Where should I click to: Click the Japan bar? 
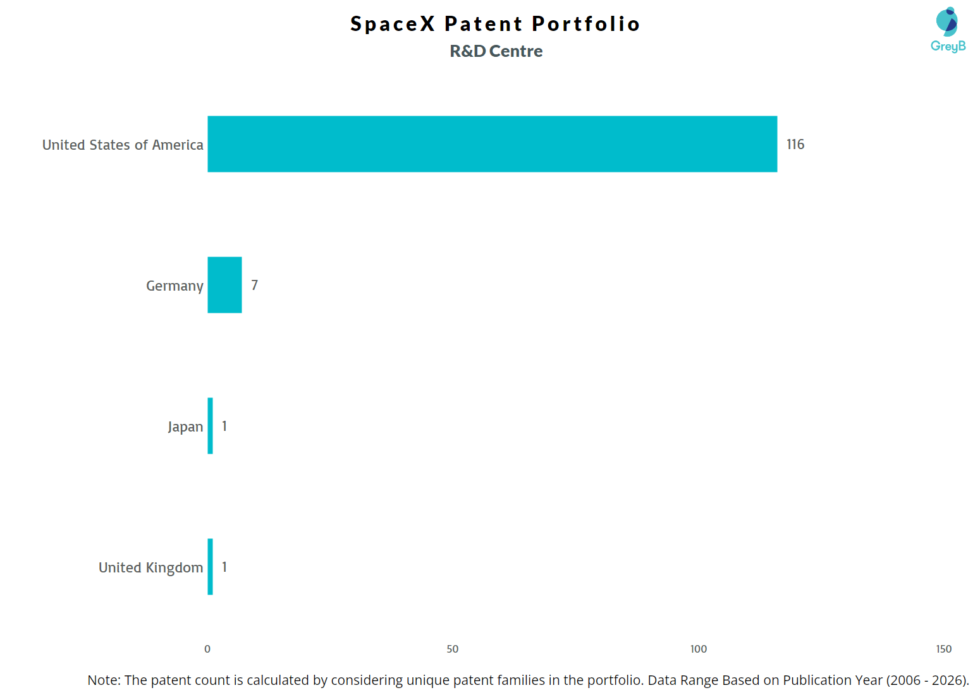click(x=210, y=426)
